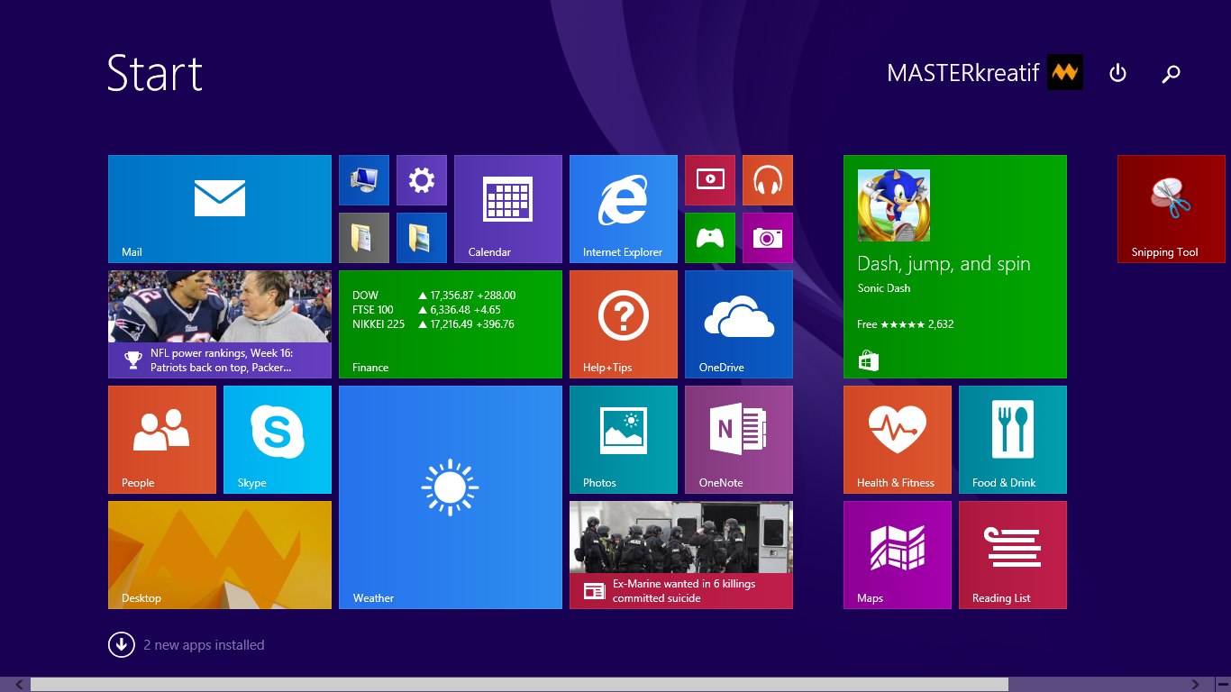The width and height of the screenshot is (1231, 692).
Task: Click the power button
Action: tap(1117, 73)
